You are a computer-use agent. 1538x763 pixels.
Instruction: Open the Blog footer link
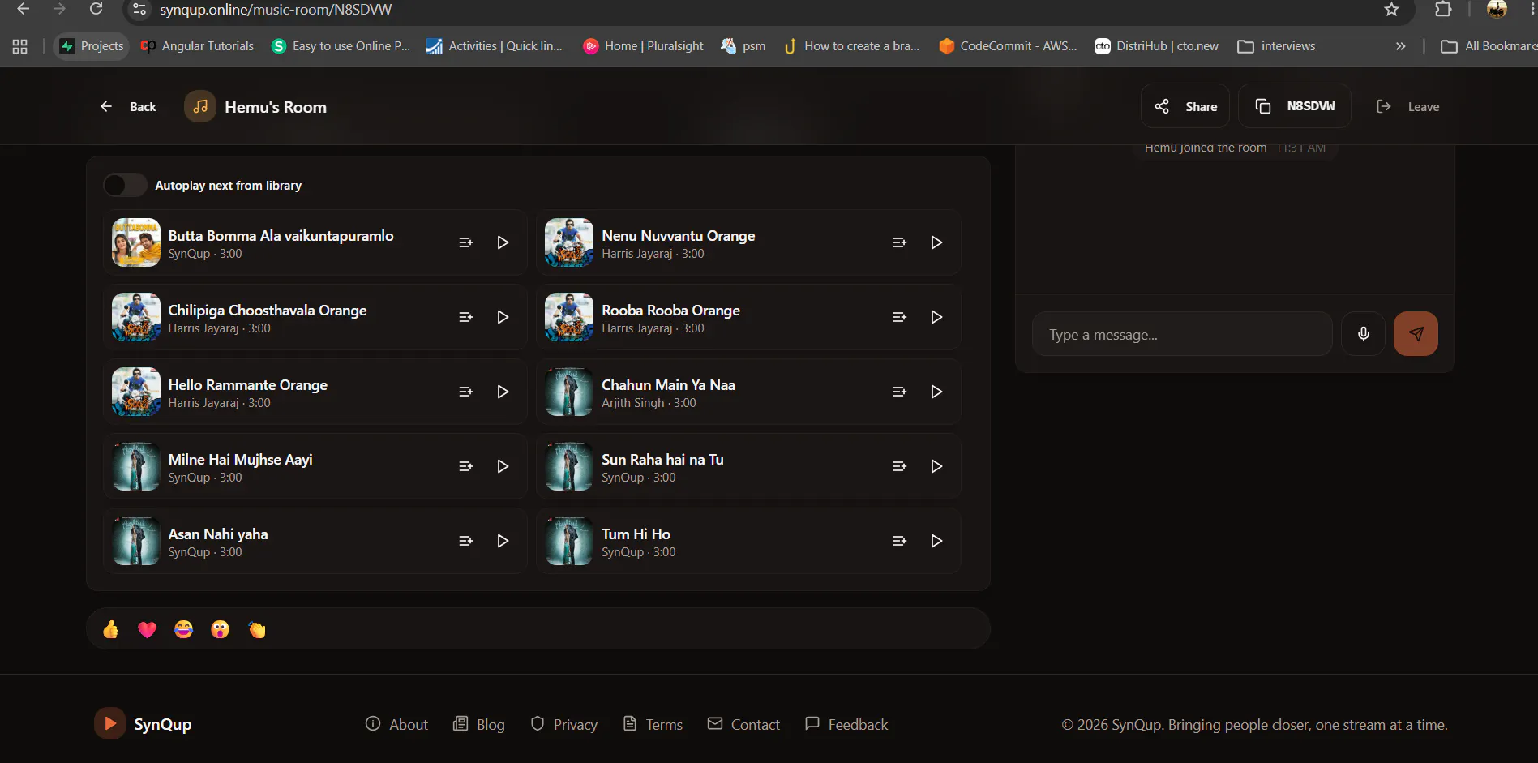[478, 724]
